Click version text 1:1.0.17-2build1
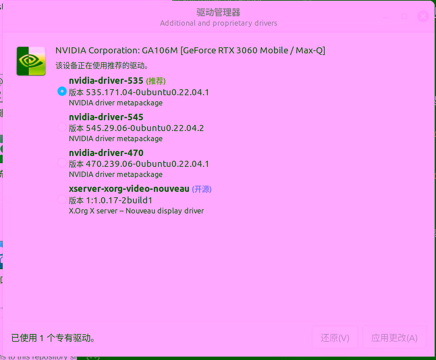Viewport: 436px width, 360px height. 119,200
